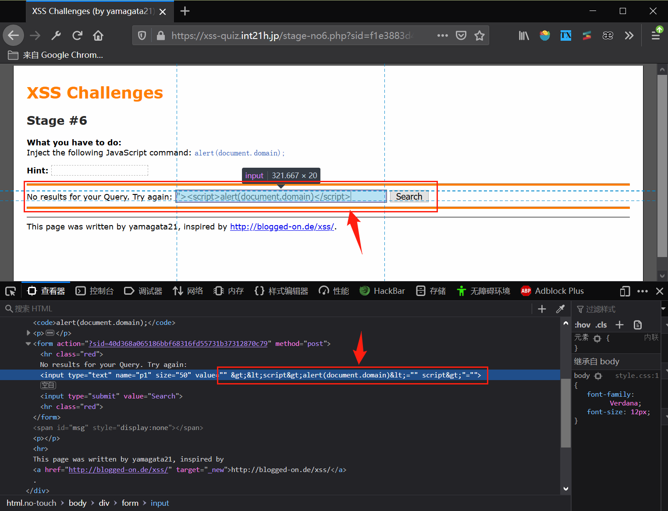Screen dimensions: 668x511
Task: Open the blogged-on.de/xss link on page
Action: pyautogui.click(x=282, y=227)
